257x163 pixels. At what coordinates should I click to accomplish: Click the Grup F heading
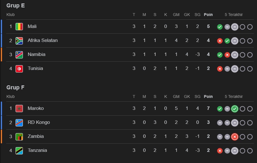click(15, 87)
